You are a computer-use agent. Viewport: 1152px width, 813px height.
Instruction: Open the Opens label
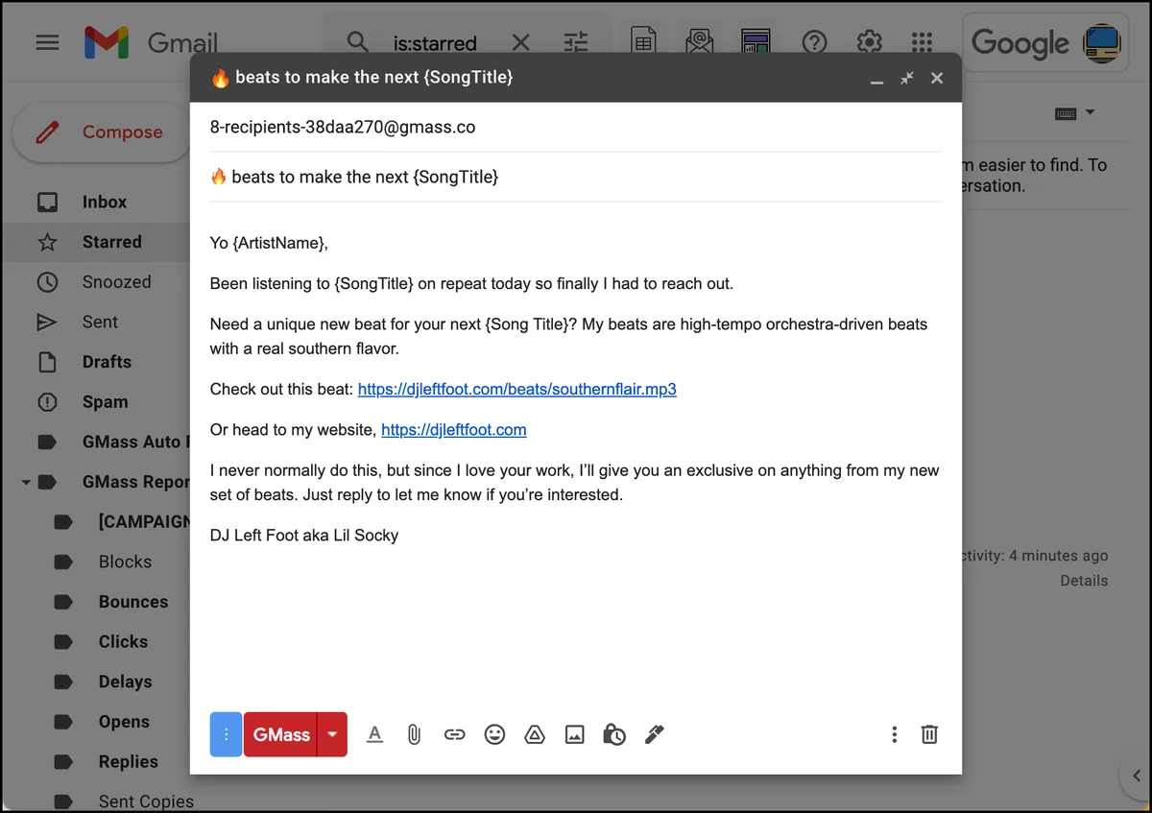[x=124, y=722]
